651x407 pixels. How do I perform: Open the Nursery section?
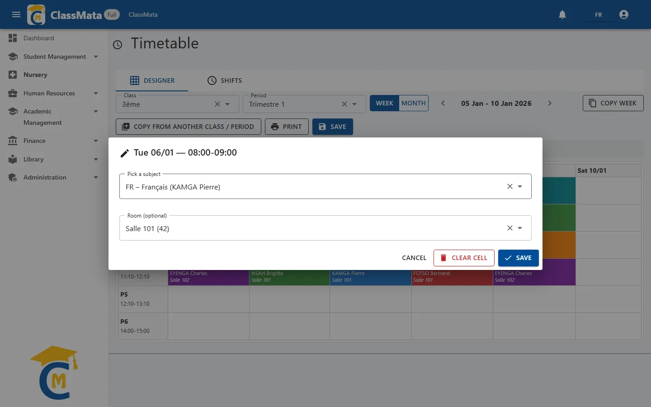pos(54,75)
